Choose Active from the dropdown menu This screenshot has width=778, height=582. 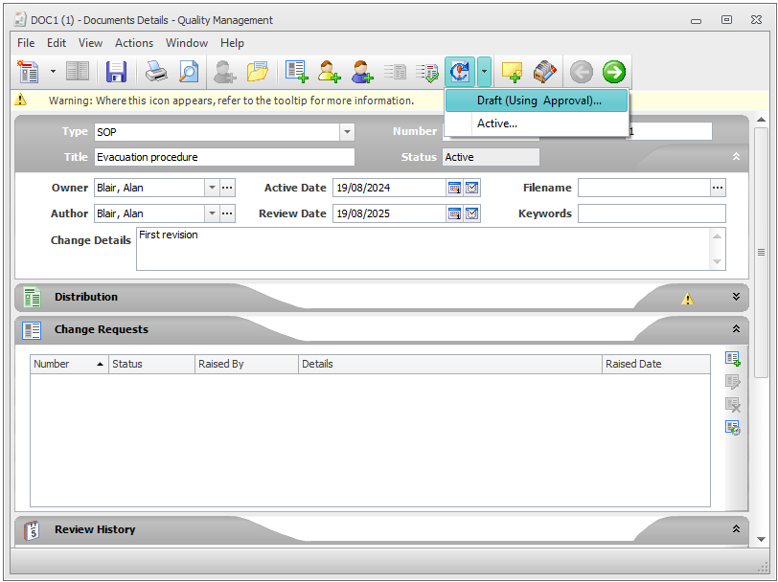[497, 123]
